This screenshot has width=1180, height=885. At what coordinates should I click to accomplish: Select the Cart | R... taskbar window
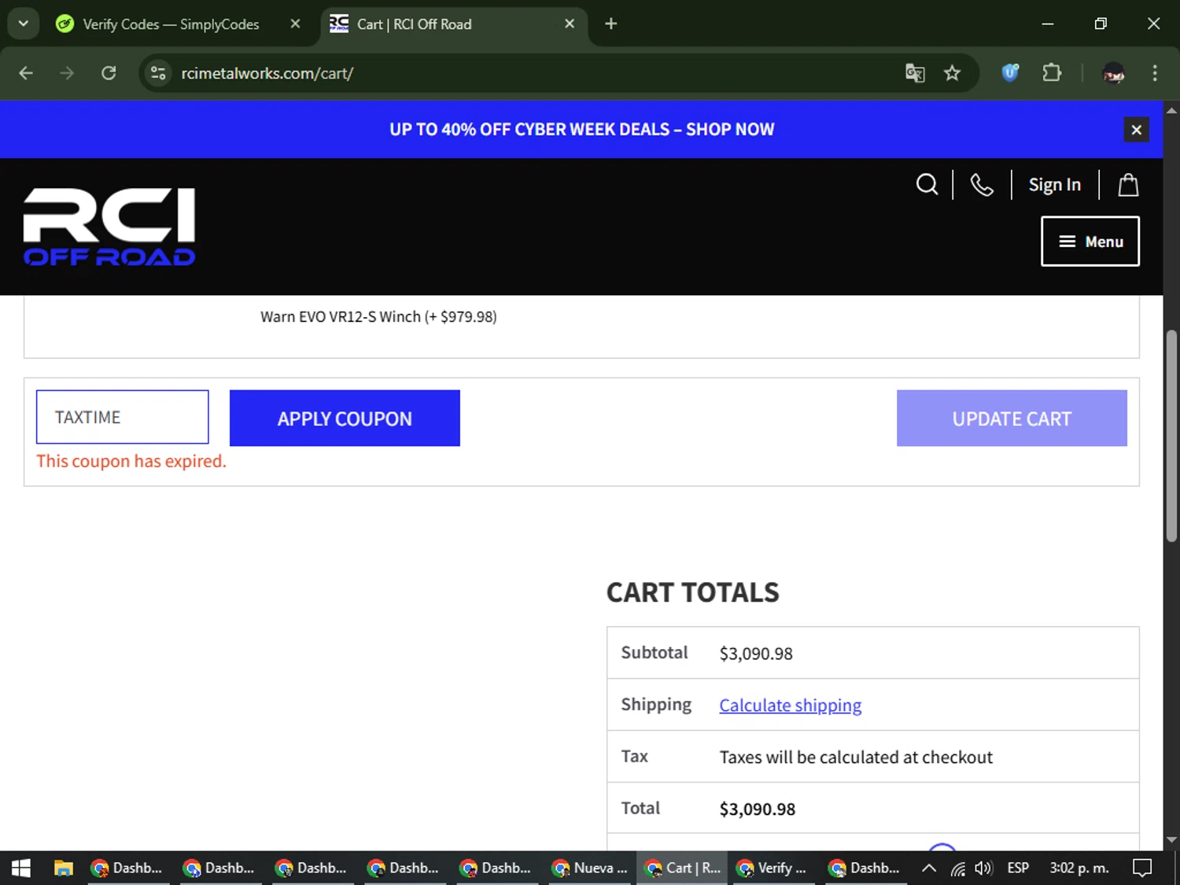(681, 868)
